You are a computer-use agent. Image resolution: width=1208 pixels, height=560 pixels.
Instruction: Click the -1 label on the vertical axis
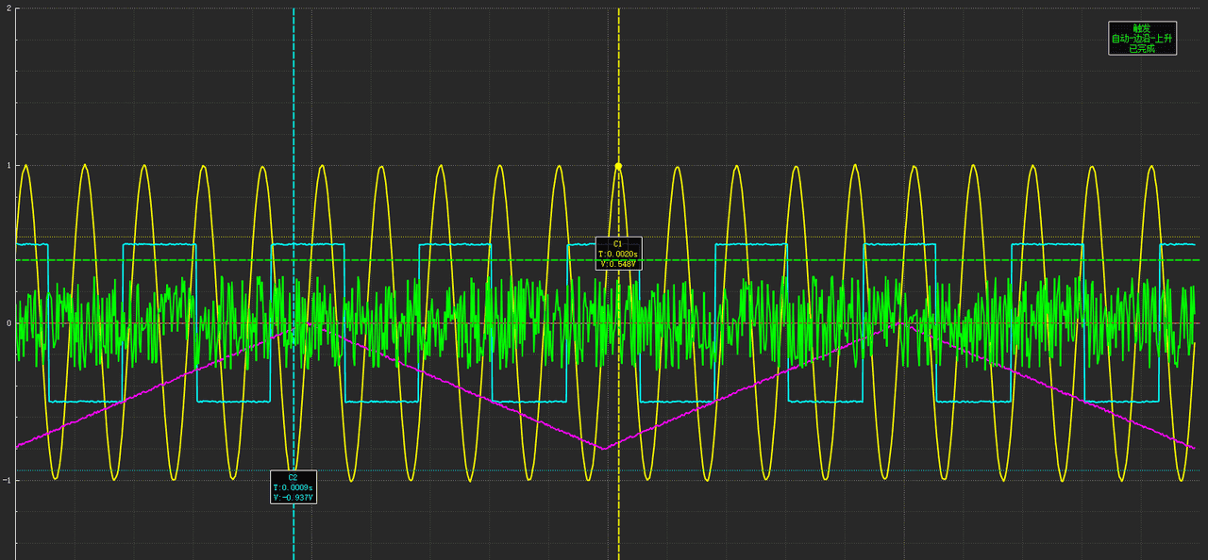coord(7,481)
